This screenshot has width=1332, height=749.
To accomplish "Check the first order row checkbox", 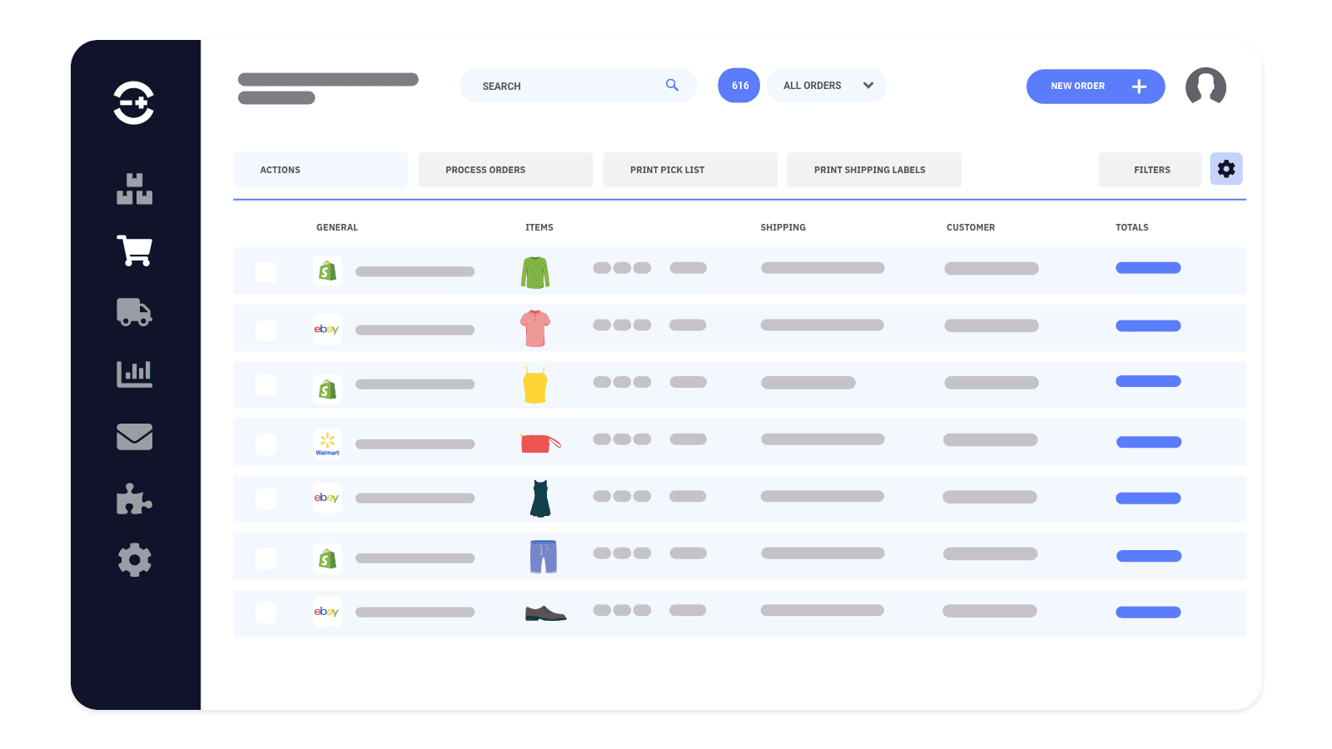I will pyautogui.click(x=266, y=272).
